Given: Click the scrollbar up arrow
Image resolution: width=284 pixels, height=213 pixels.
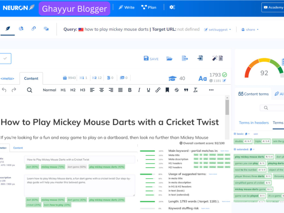Looking at the screenshot, I should pyautogui.click(x=227, y=98).
